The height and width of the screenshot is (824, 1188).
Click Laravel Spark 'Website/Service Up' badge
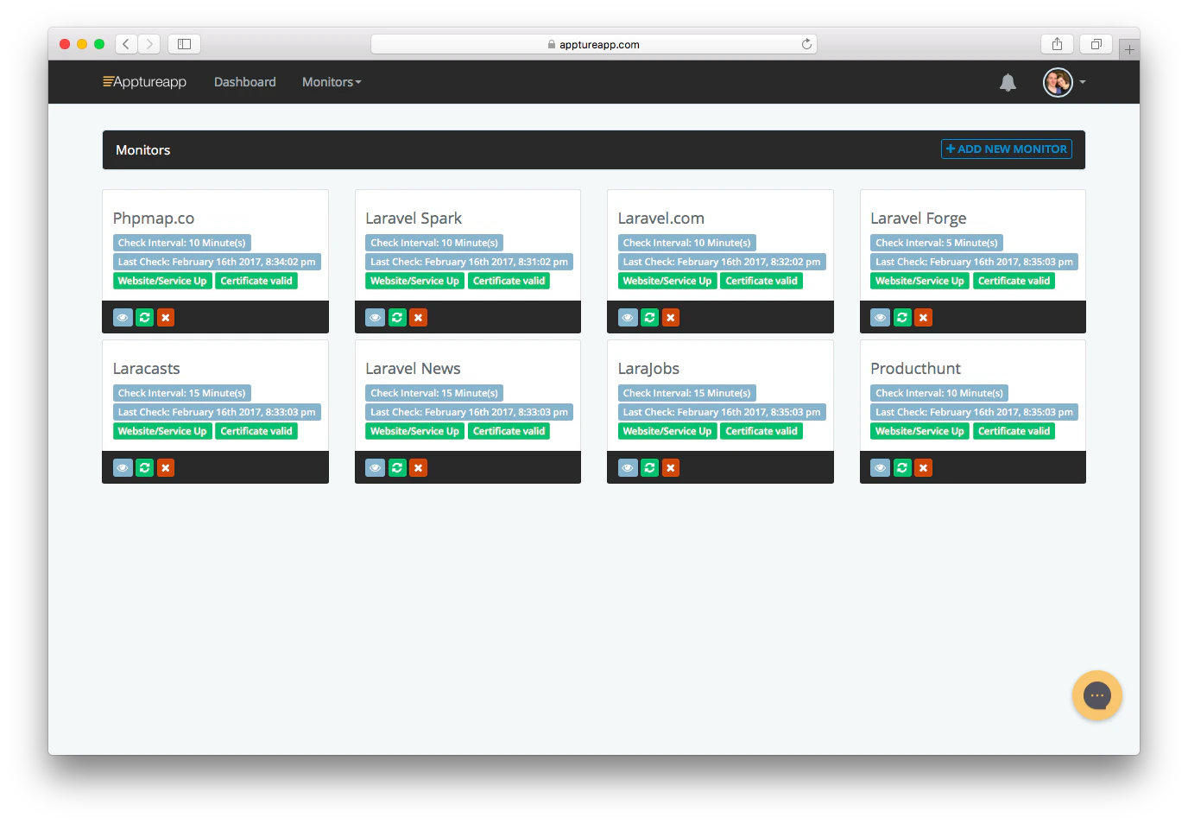click(x=414, y=281)
